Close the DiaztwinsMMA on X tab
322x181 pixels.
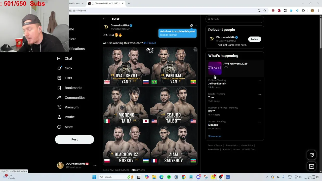tap(123, 4)
